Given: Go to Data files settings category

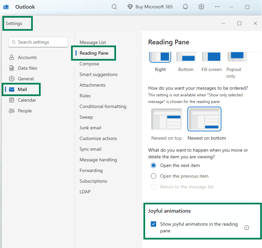Looking at the screenshot, I should 27,68.
